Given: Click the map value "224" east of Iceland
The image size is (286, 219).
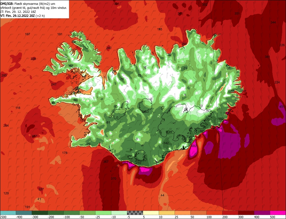Looking at the screenshot, I should 277,82.
